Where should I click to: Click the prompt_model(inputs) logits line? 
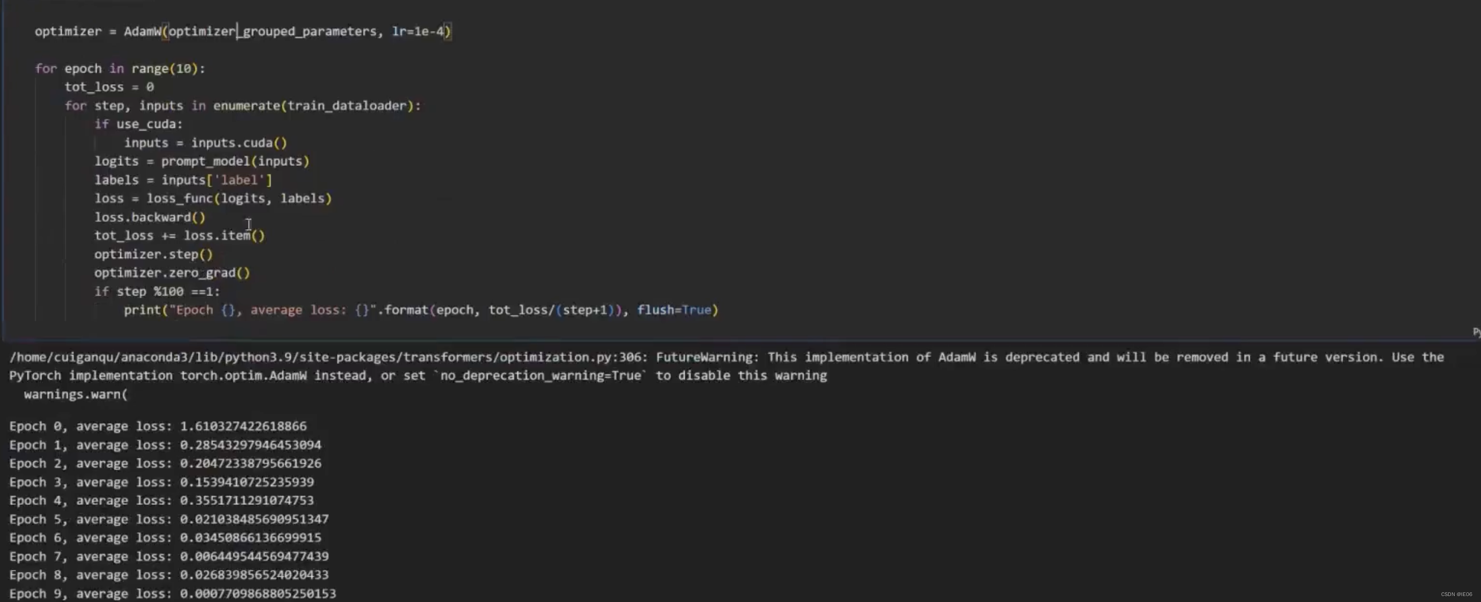(202, 161)
